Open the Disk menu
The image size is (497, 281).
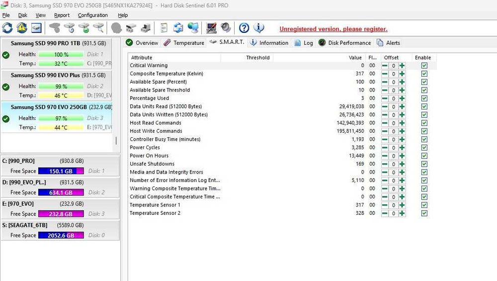[22, 15]
